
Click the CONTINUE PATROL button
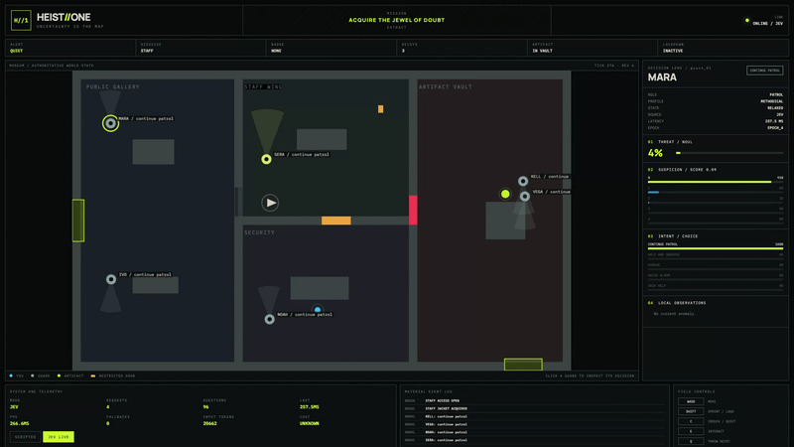click(764, 71)
